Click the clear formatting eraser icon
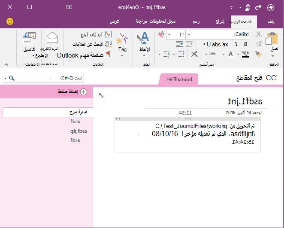 tap(161, 34)
